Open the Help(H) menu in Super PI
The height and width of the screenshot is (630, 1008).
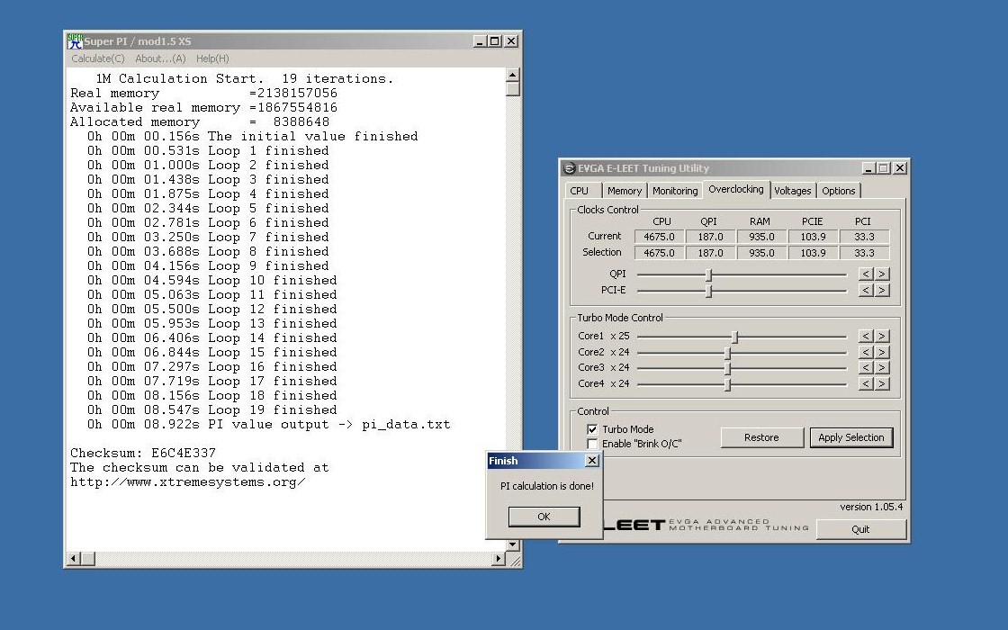point(212,59)
